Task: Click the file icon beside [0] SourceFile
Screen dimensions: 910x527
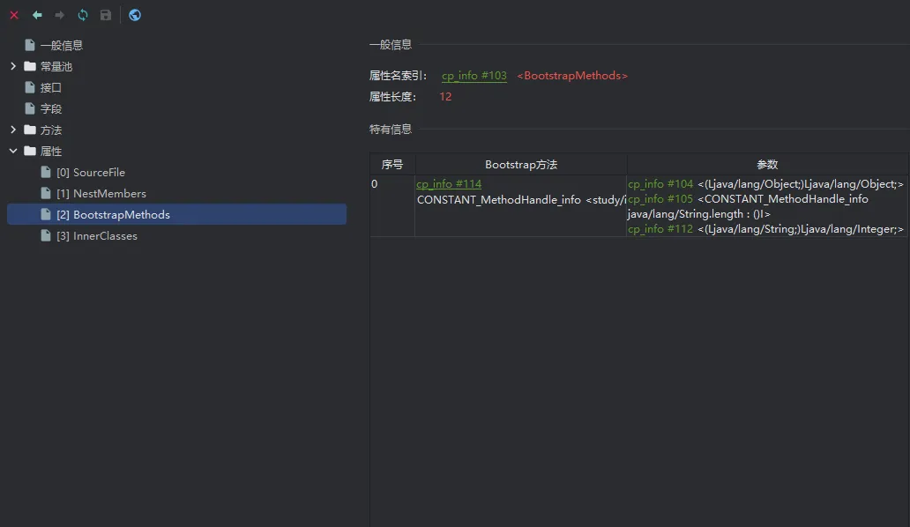Action: [x=46, y=172]
